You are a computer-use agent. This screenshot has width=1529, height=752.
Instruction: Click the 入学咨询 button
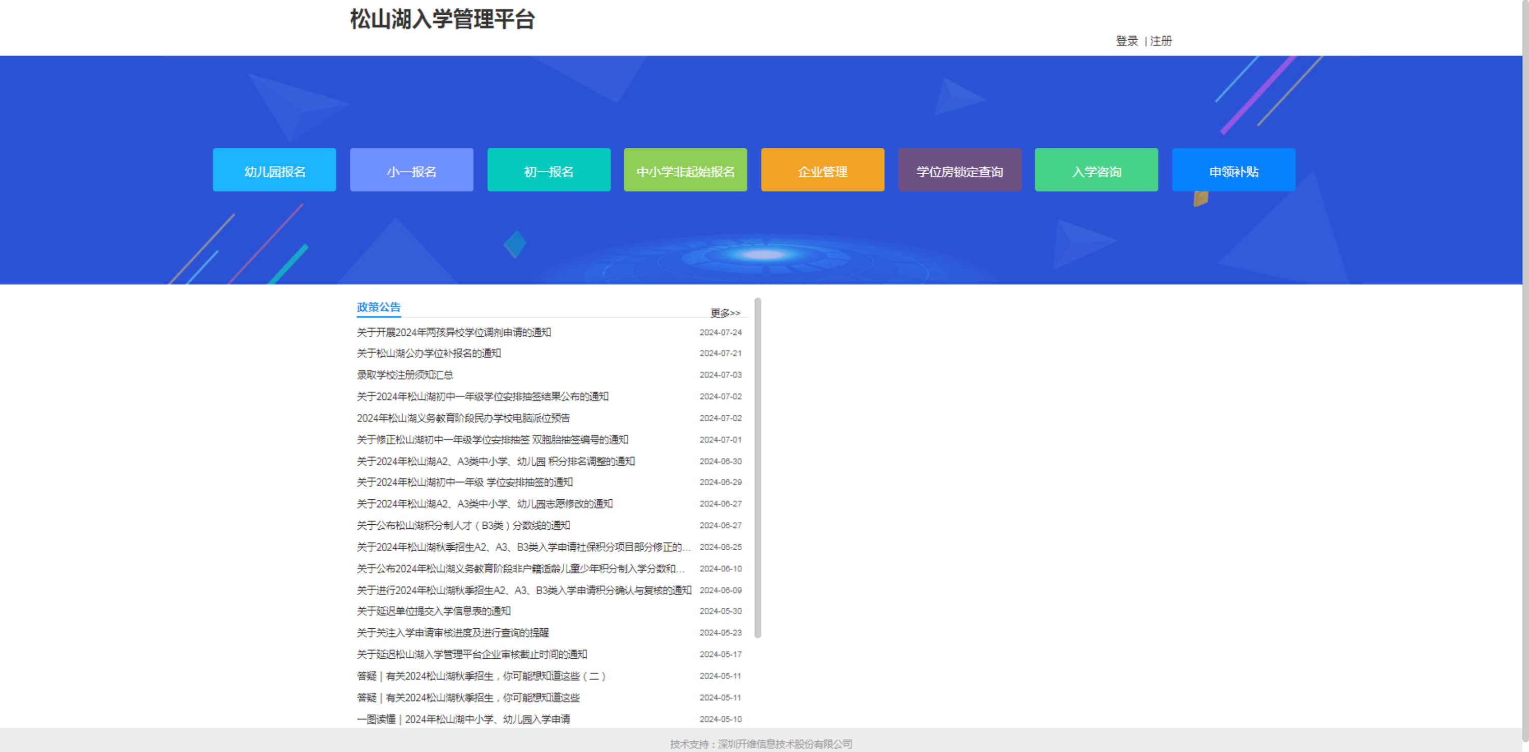coord(1096,170)
